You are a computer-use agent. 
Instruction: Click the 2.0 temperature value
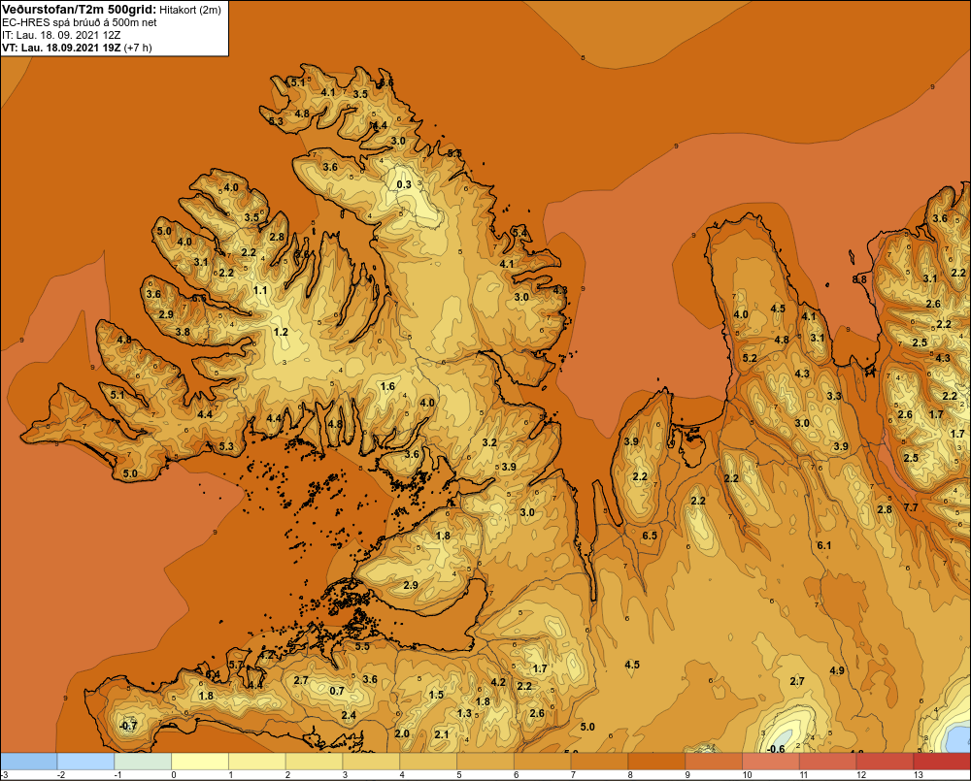(402, 733)
